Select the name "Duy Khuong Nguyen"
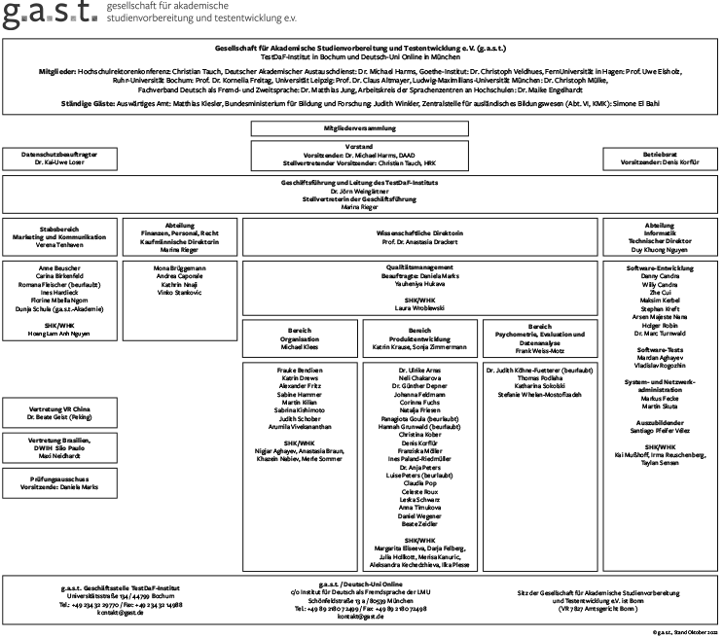This screenshot has height=637, width=723. pos(660,249)
